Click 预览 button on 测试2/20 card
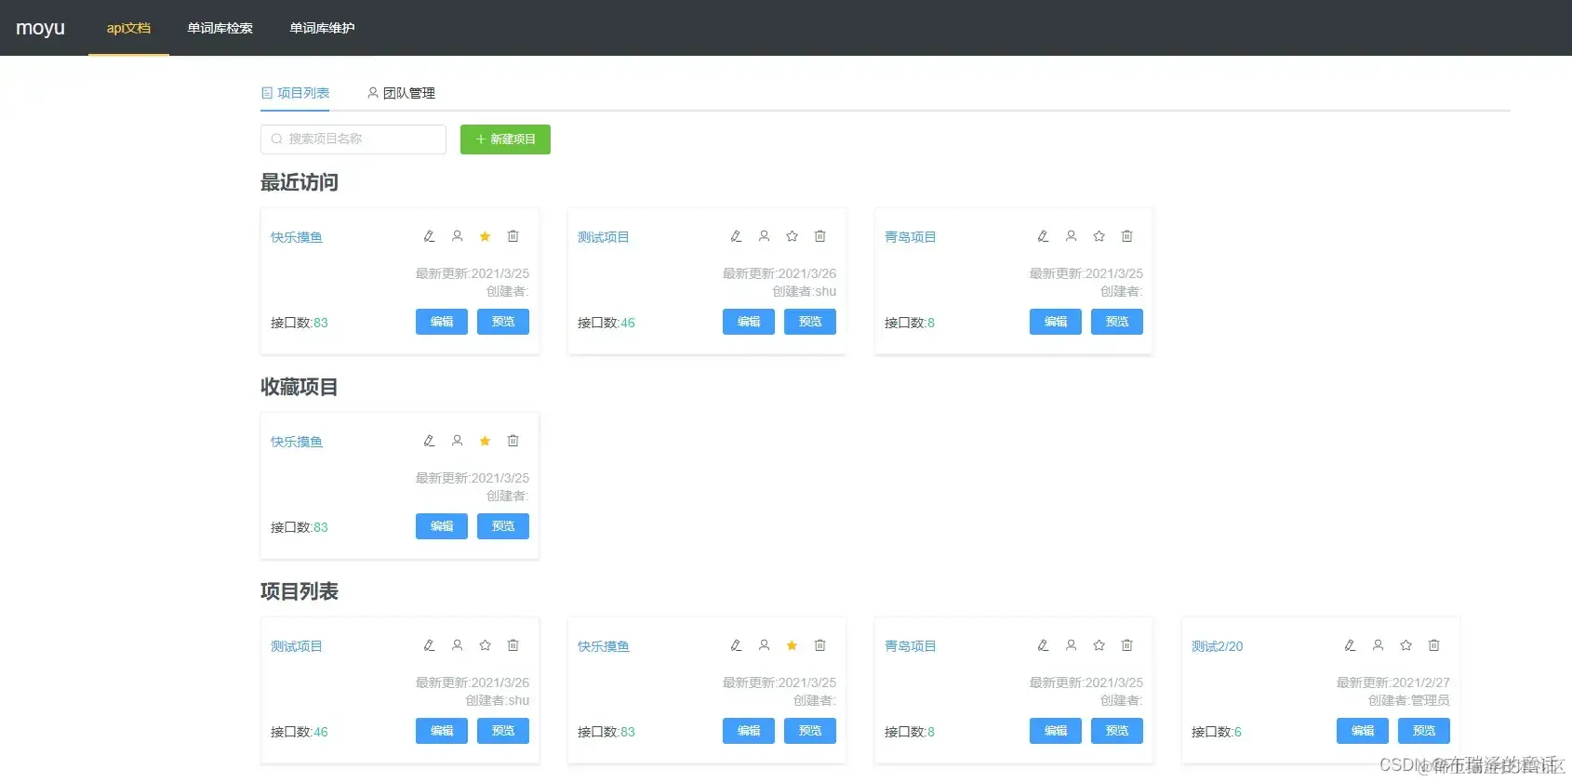 [1424, 731]
